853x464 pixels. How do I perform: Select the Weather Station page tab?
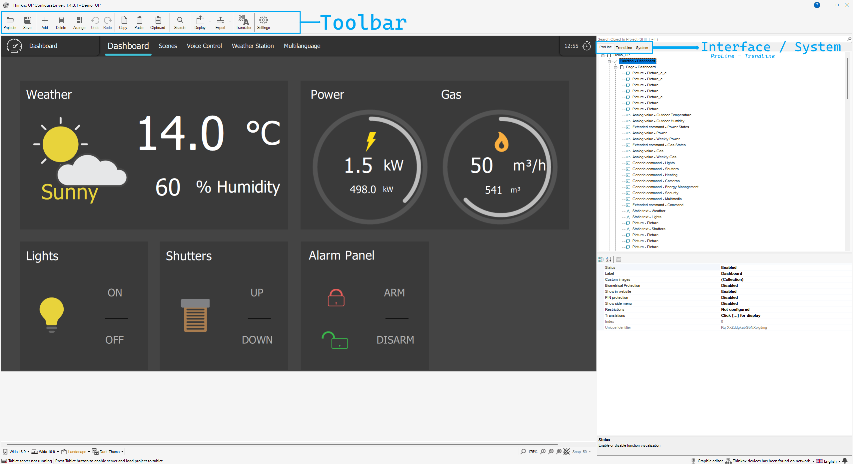coord(253,46)
